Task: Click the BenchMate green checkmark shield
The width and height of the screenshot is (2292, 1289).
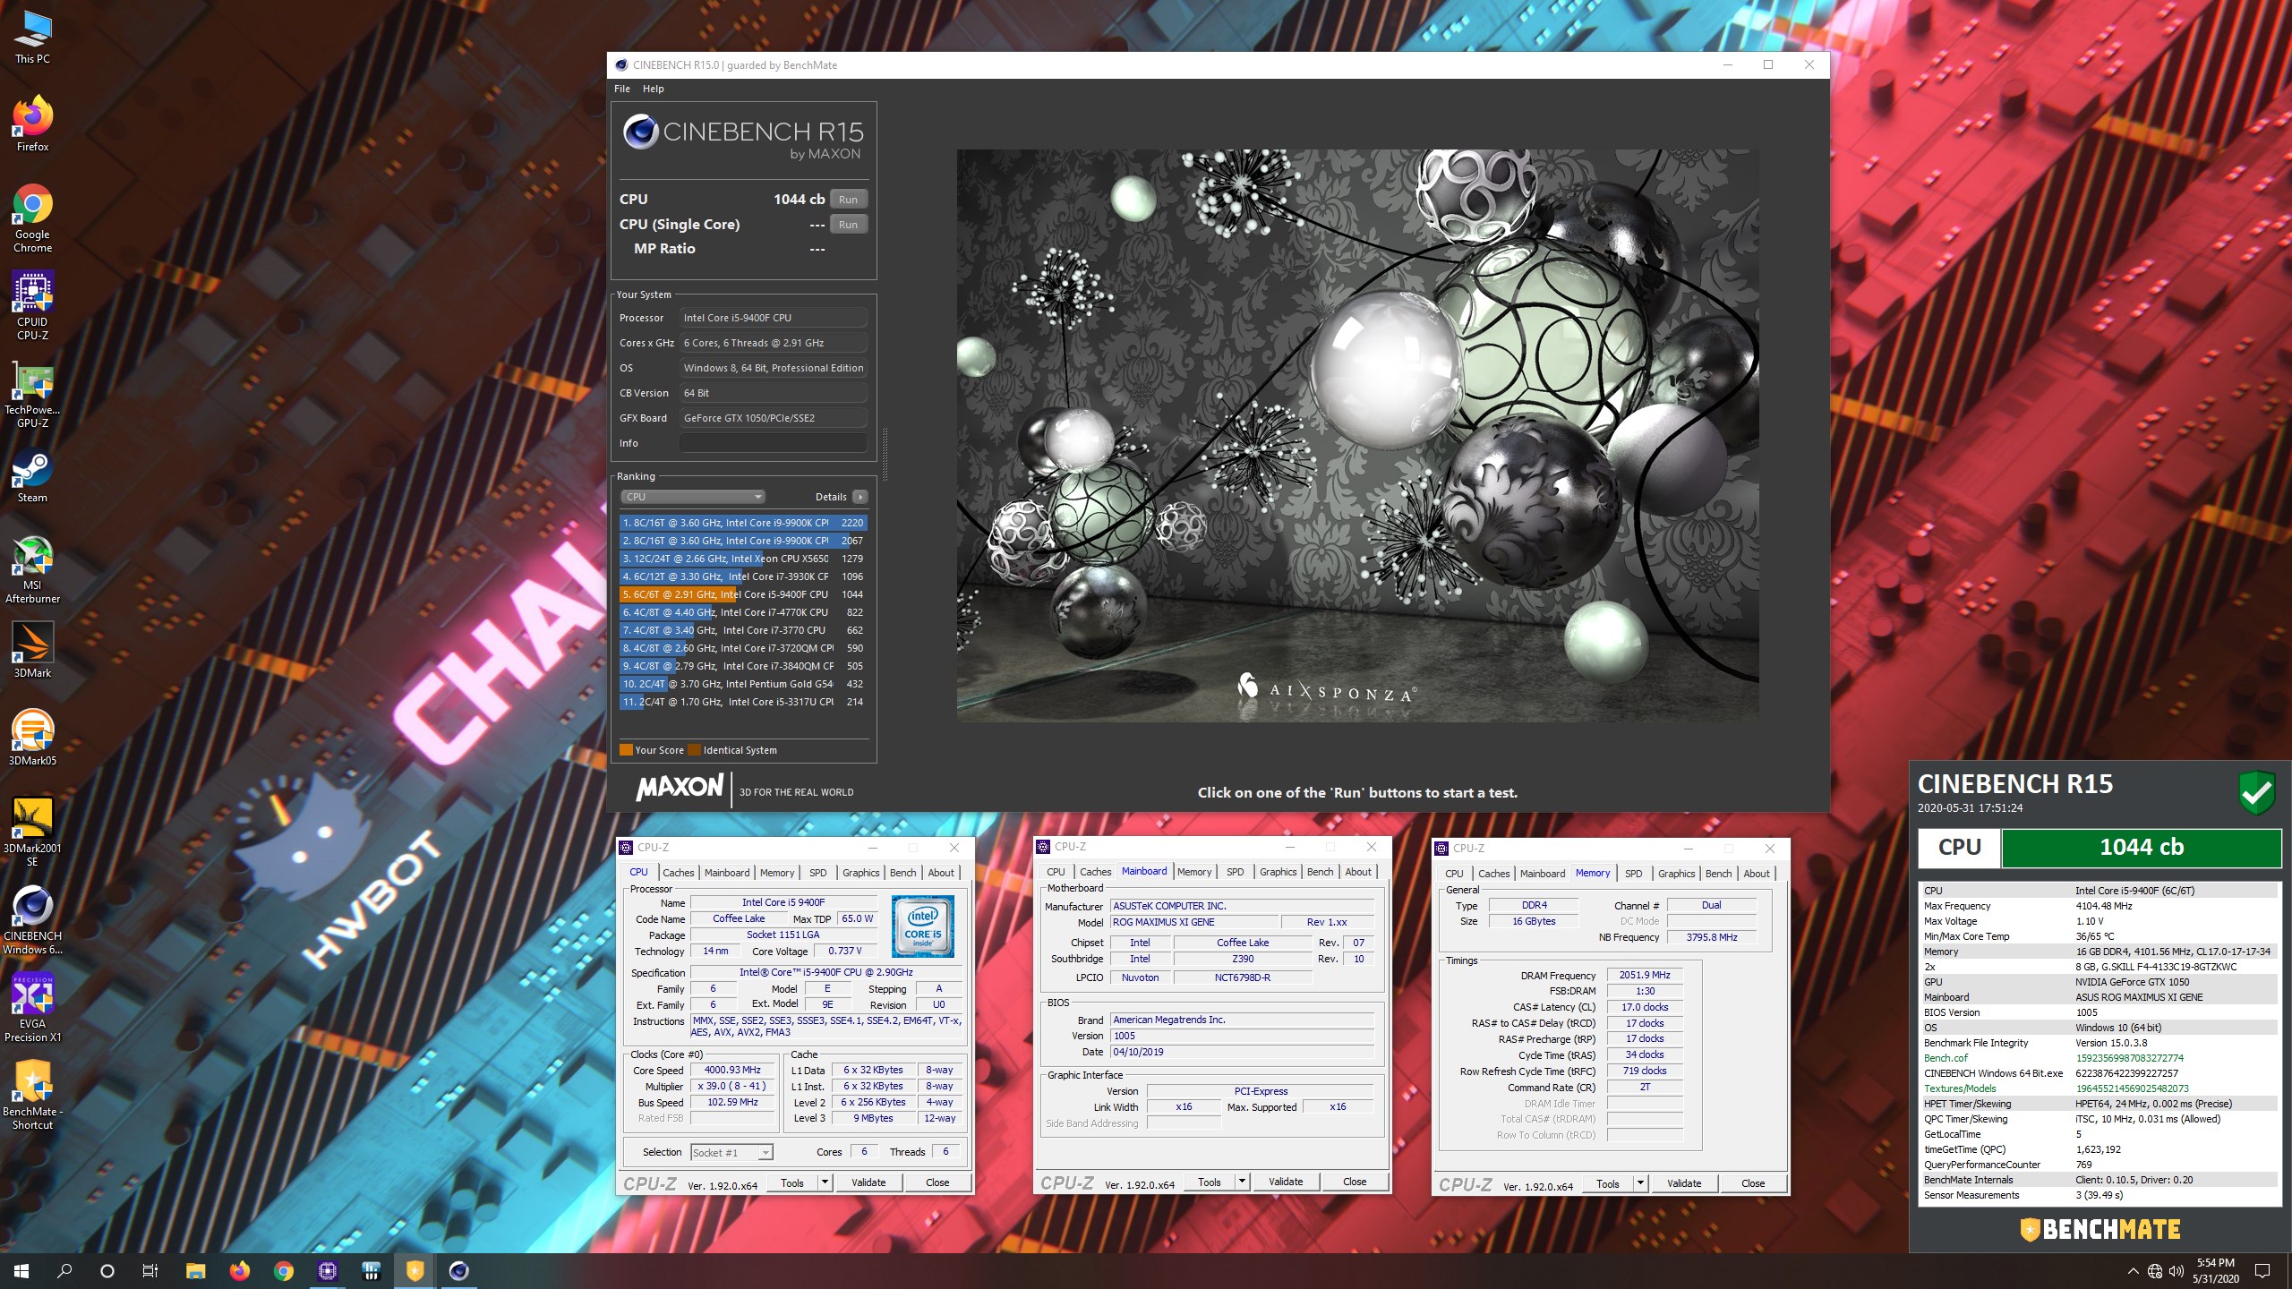Action: click(x=2256, y=792)
